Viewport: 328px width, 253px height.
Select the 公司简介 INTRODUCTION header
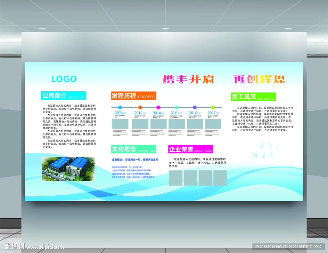[x=64, y=95]
